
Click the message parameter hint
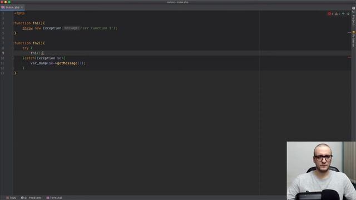click(x=72, y=28)
